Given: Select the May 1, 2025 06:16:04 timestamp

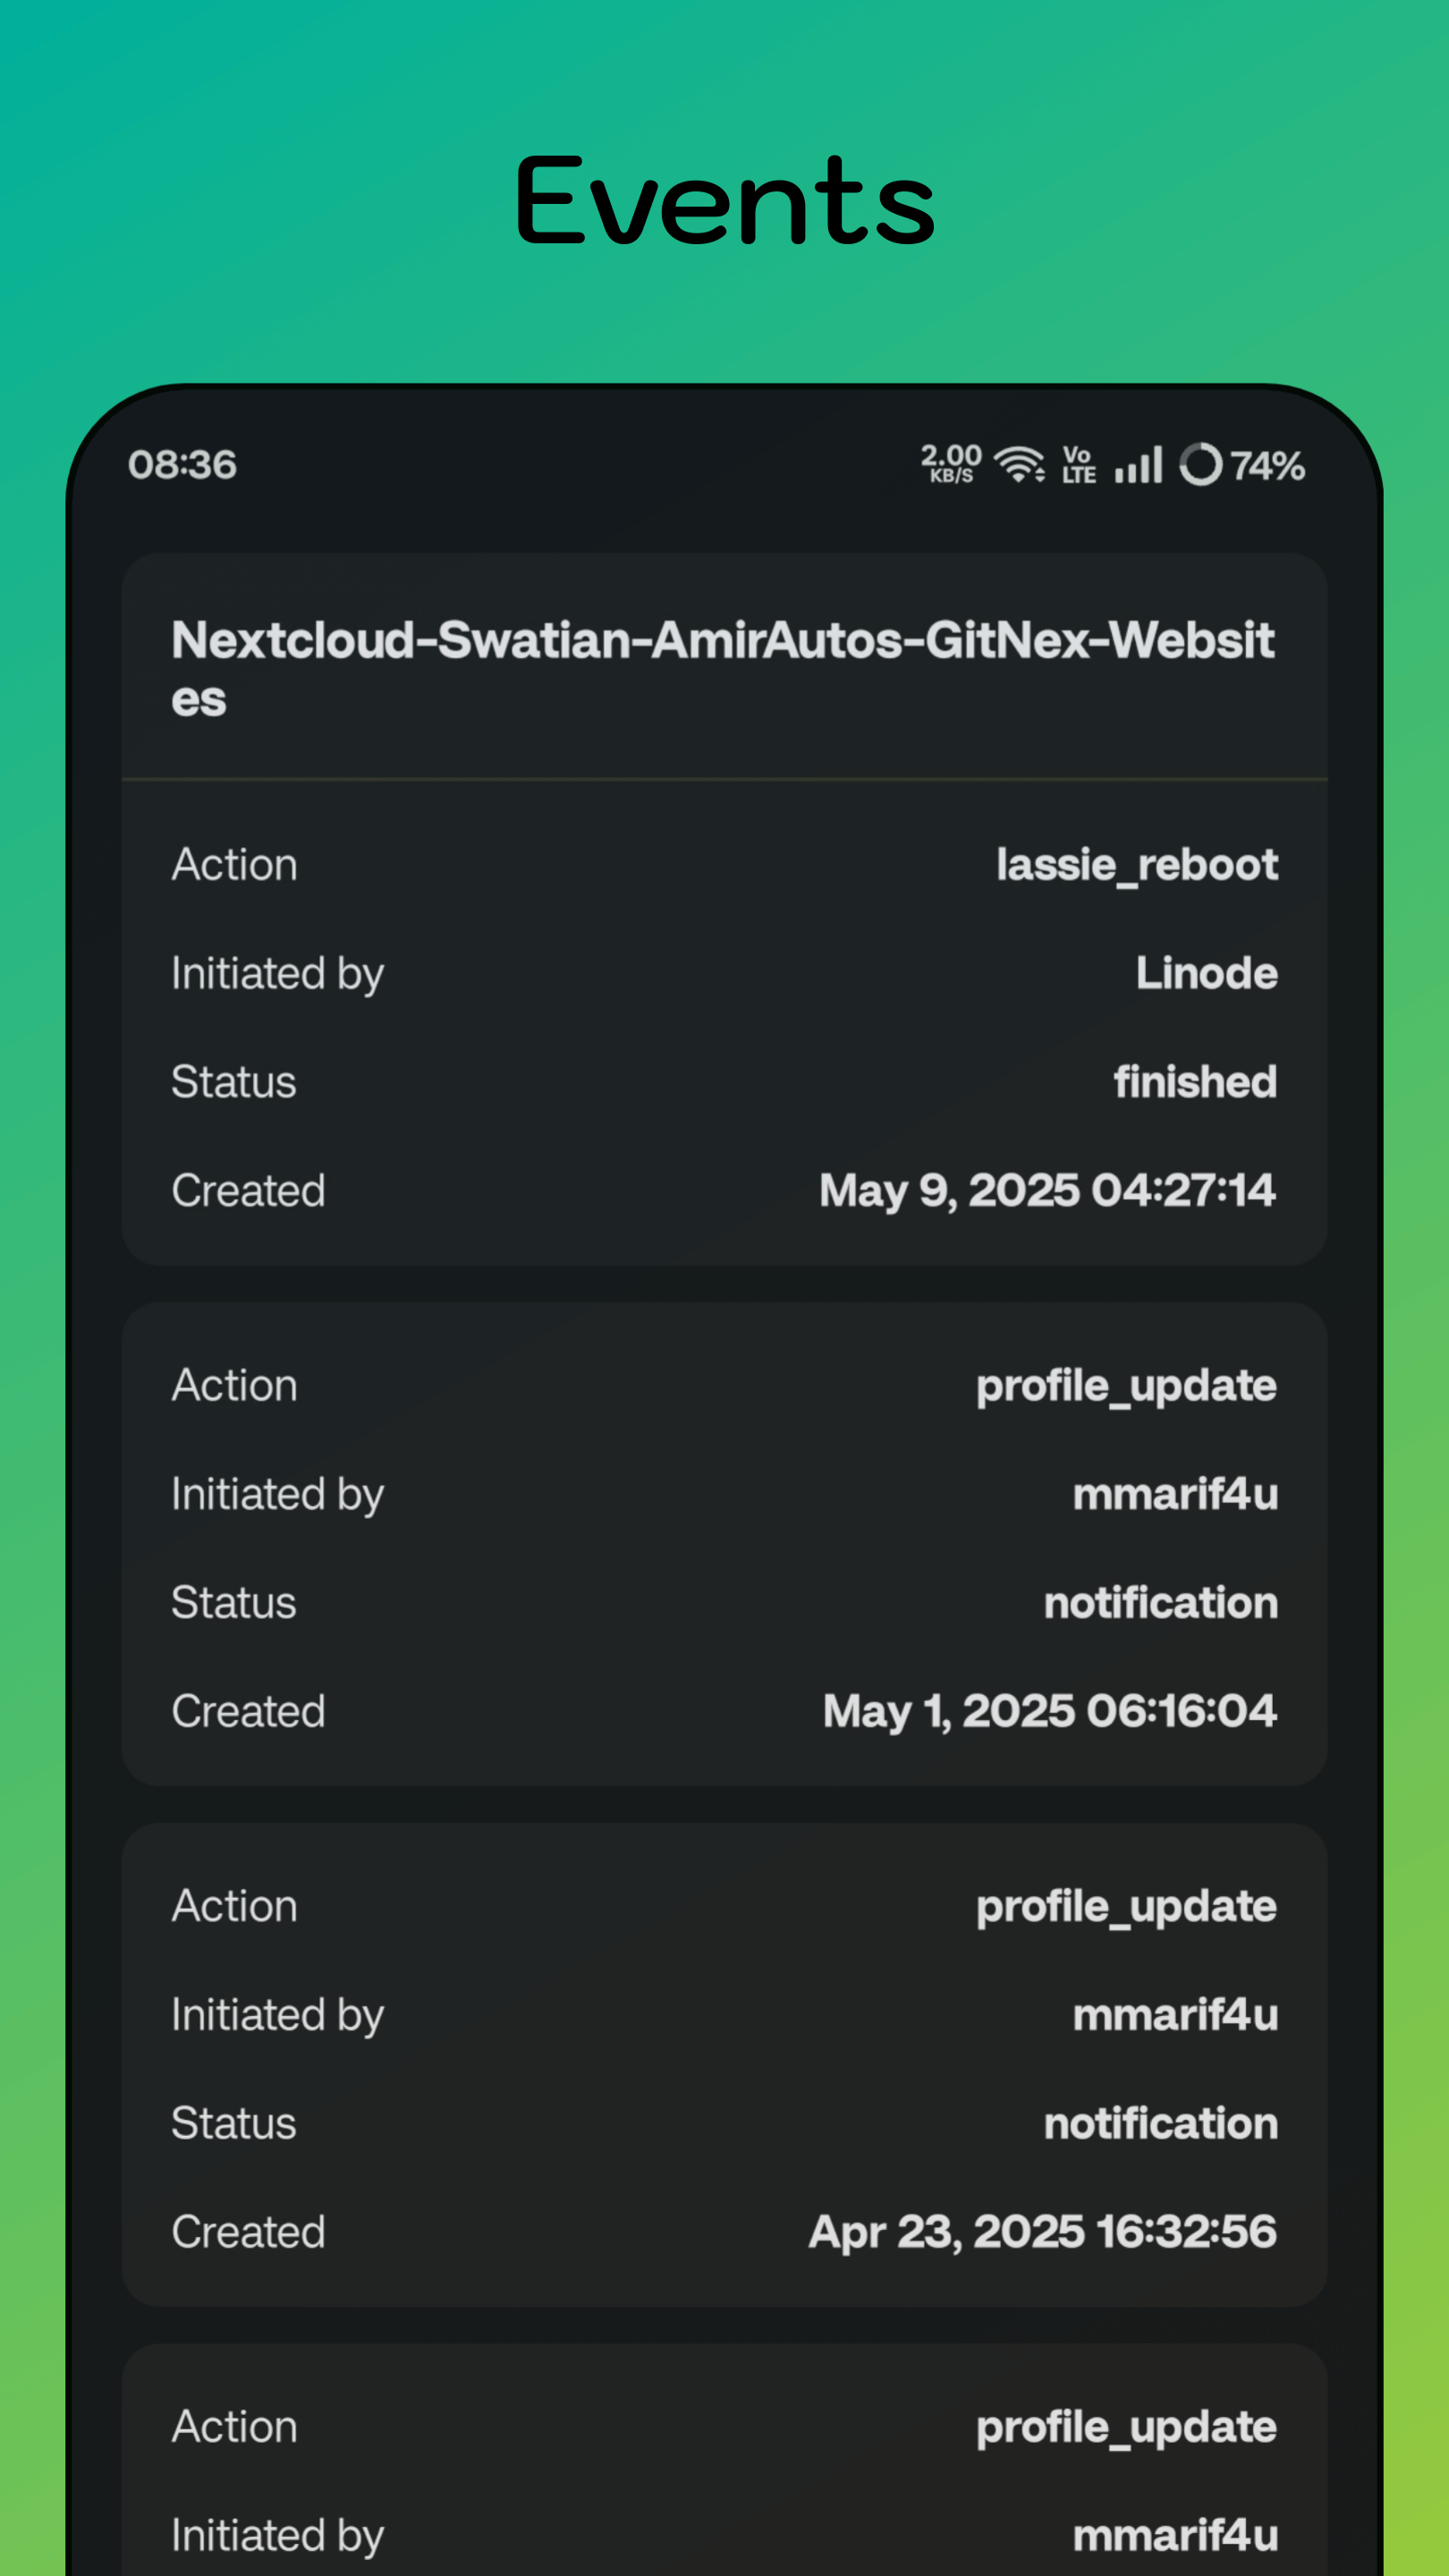Looking at the screenshot, I should (x=1049, y=1712).
